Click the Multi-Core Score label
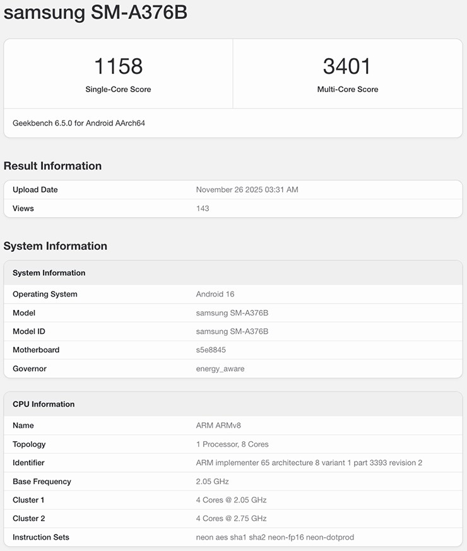Viewport: 467px width, 551px height. point(348,89)
